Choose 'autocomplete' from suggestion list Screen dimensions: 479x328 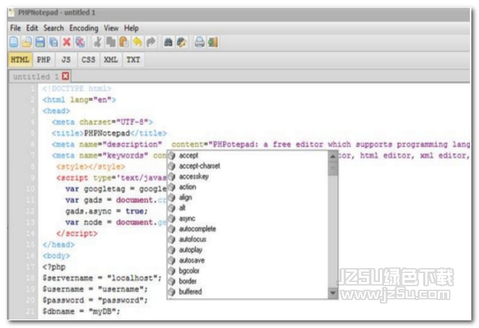pyautogui.click(x=197, y=229)
